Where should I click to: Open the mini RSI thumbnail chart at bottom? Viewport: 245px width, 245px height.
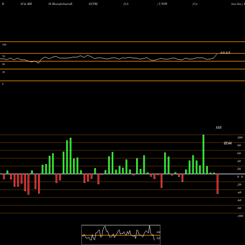(121, 235)
